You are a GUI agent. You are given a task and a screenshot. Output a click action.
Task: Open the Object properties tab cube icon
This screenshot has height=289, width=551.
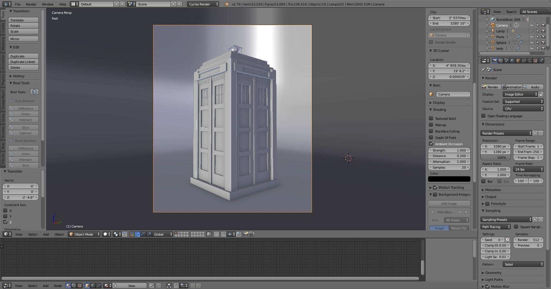coord(518,61)
